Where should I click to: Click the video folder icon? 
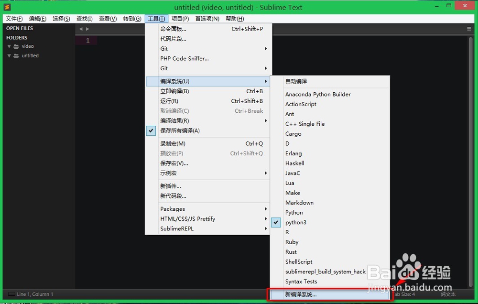[x=16, y=46]
